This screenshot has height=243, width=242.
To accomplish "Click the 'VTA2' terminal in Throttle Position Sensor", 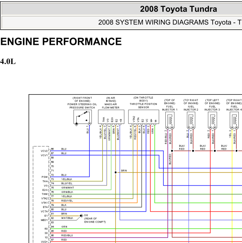I will [x=134, y=119].
